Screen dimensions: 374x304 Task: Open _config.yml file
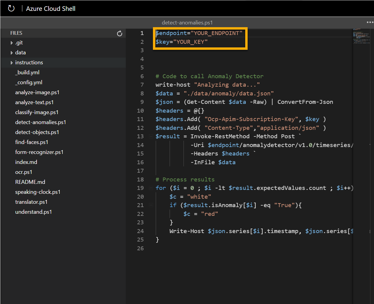point(29,82)
